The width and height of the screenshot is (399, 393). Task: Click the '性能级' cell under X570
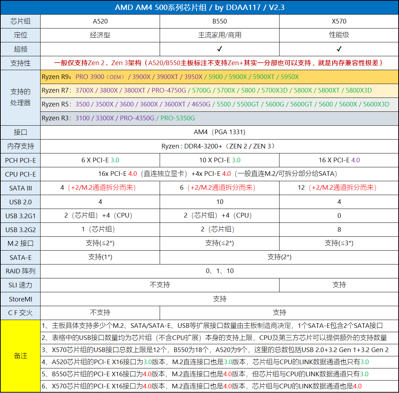coord(339,35)
